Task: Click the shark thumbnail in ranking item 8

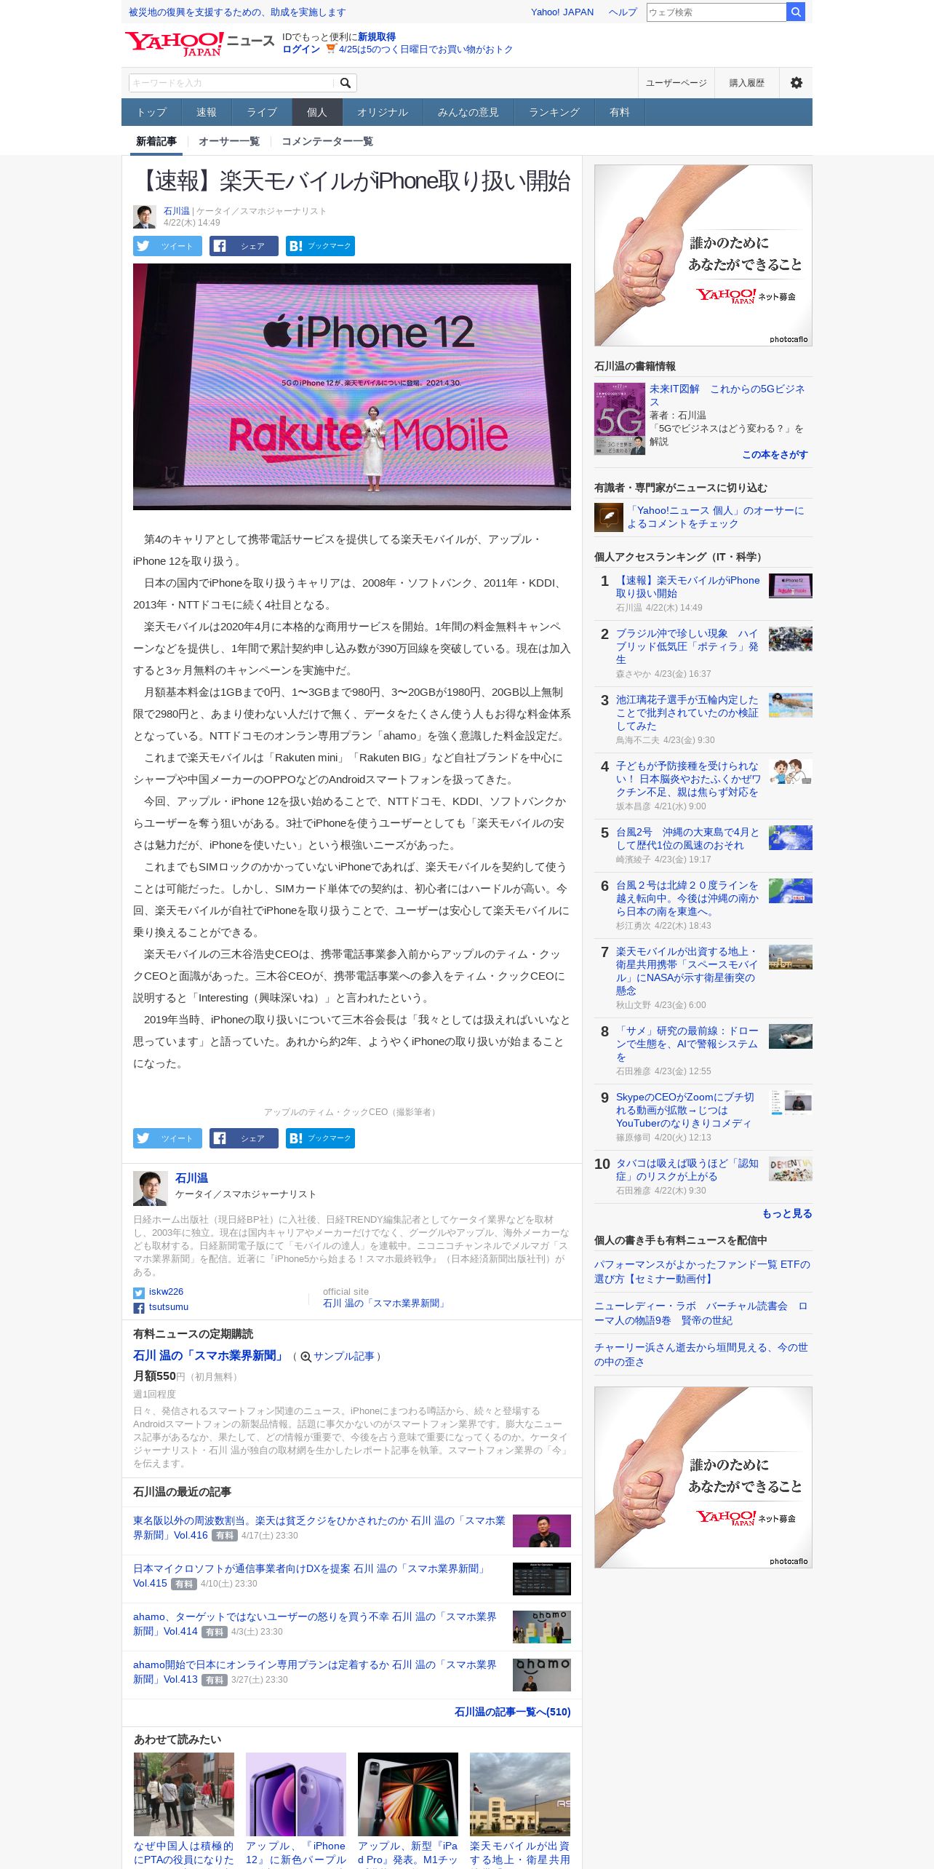Action: click(791, 1036)
